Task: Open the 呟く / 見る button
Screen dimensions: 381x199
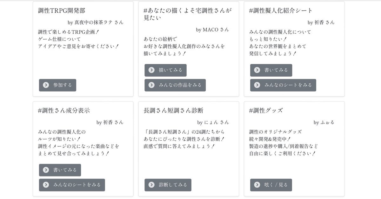Action: [x=271, y=185]
